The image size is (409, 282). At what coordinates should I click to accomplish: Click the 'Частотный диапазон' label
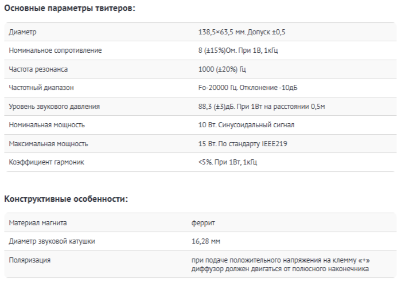pos(41,88)
